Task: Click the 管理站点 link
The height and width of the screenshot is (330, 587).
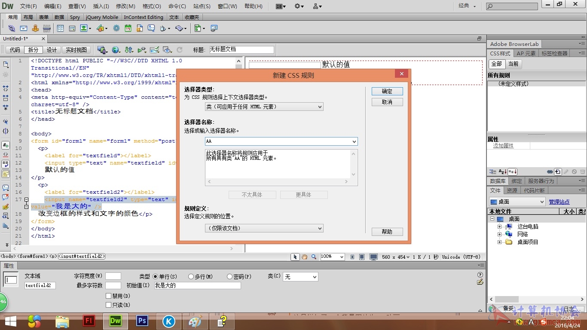Action: 559,202
